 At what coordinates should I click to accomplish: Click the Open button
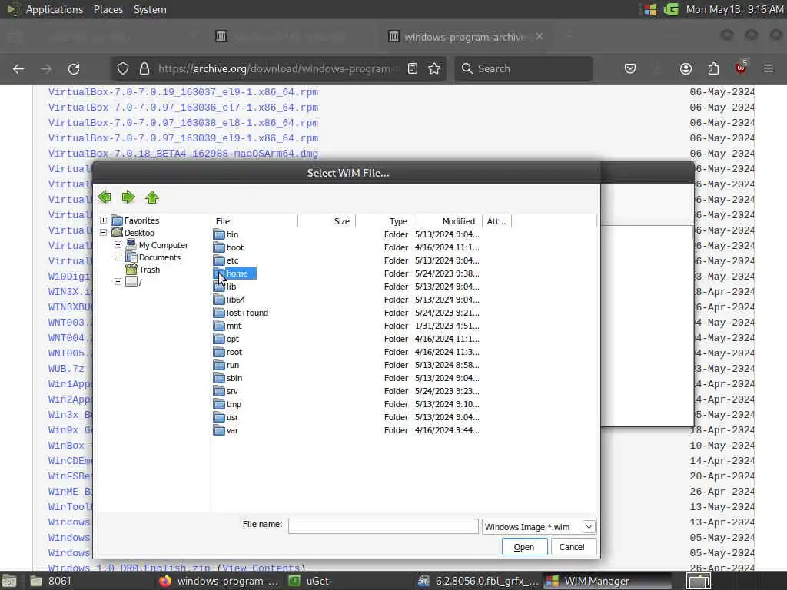click(x=524, y=547)
